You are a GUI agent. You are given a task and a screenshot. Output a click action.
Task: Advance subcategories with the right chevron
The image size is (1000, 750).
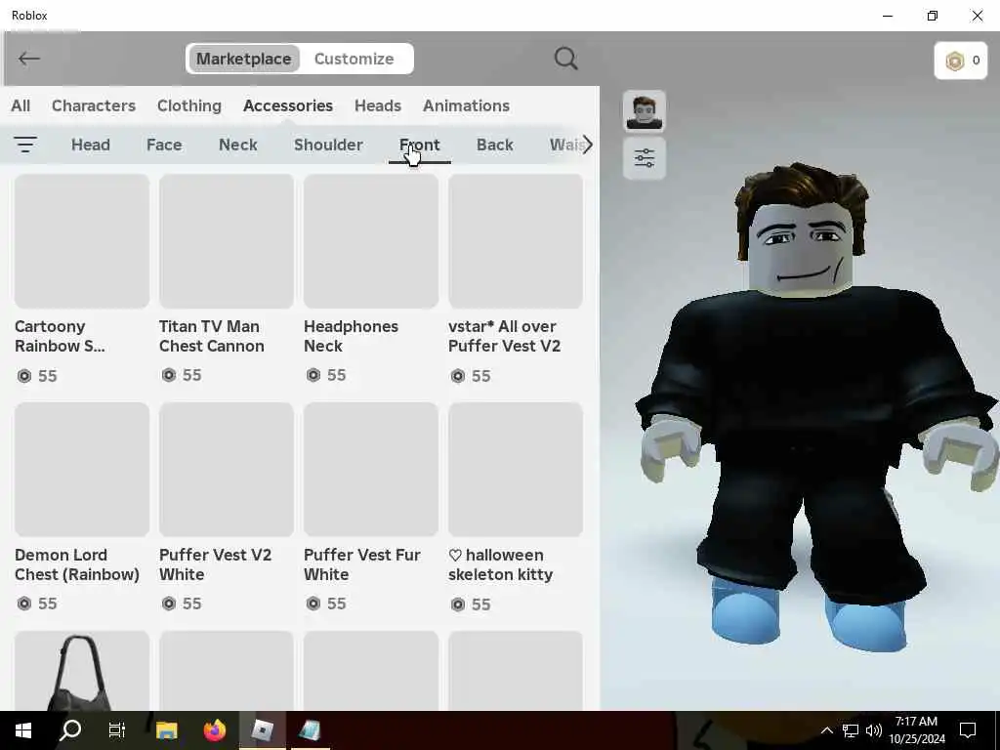(x=587, y=145)
